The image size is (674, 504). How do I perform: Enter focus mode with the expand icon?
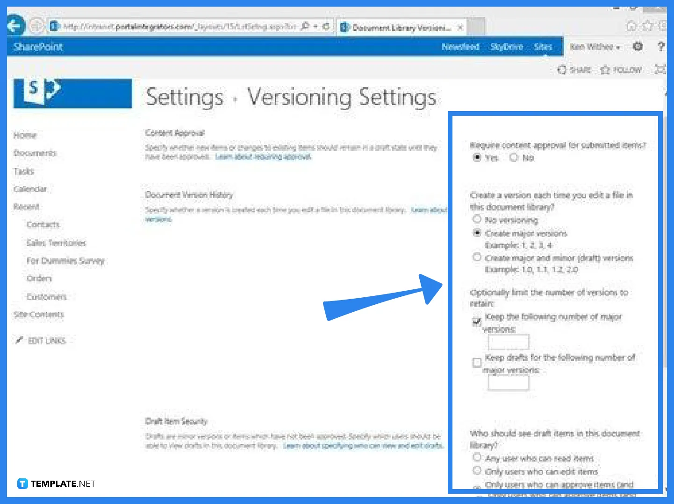660,70
